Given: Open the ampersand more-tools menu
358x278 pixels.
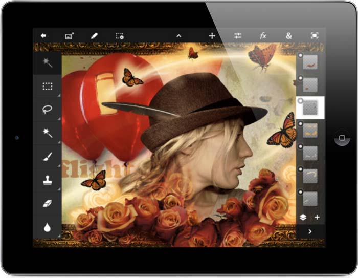Looking at the screenshot, I should click(289, 36).
